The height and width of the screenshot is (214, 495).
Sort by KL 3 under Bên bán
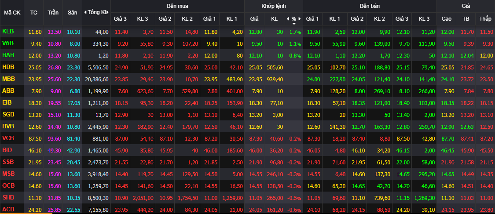424,19
